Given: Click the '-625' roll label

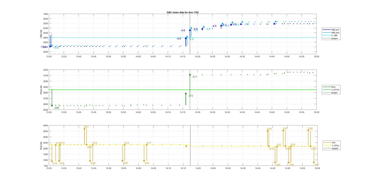Looking at the screenshot, I should (89, 147).
